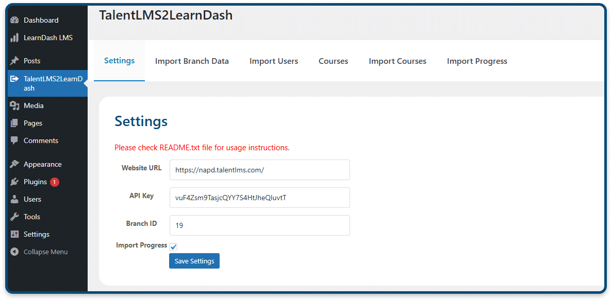Image resolution: width=612 pixels, height=301 pixels.
Task: Click the Dashboard gauge icon
Action: point(14,20)
